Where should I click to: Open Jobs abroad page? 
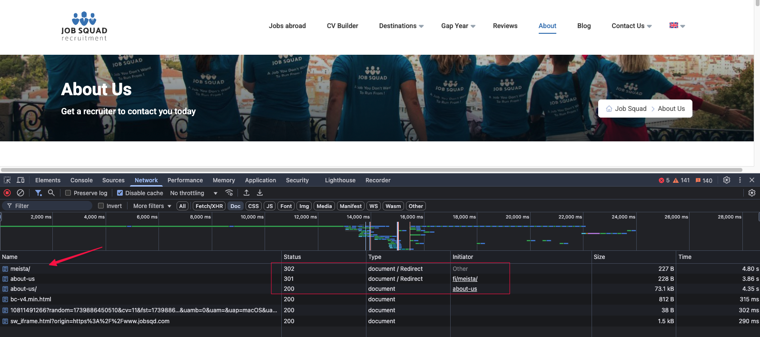pyautogui.click(x=287, y=26)
